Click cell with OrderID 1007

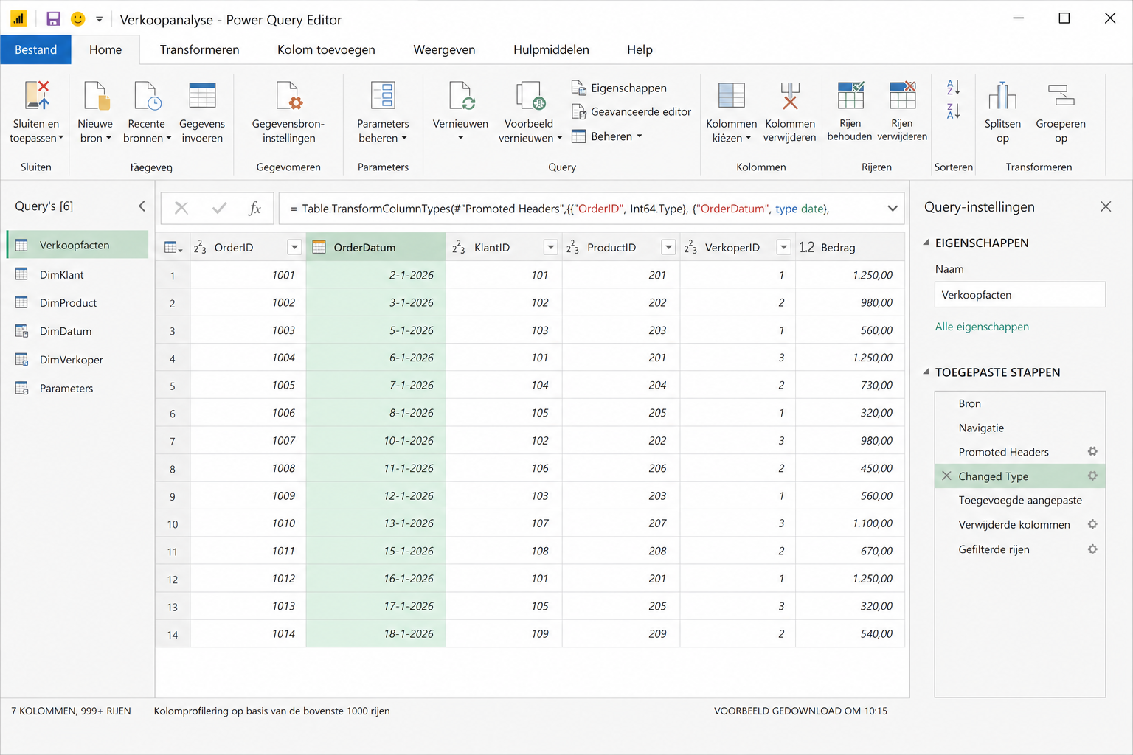coord(248,440)
